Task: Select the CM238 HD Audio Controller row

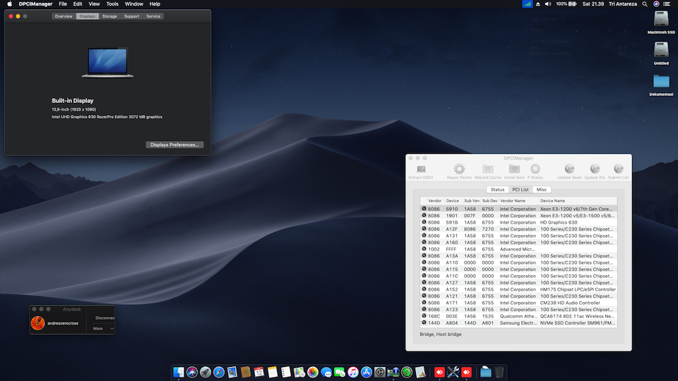Action: [x=518, y=303]
